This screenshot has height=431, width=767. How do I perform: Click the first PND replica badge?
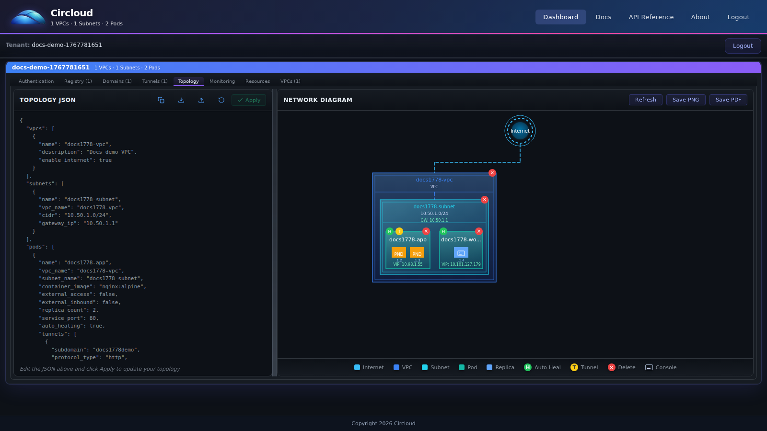398,253
